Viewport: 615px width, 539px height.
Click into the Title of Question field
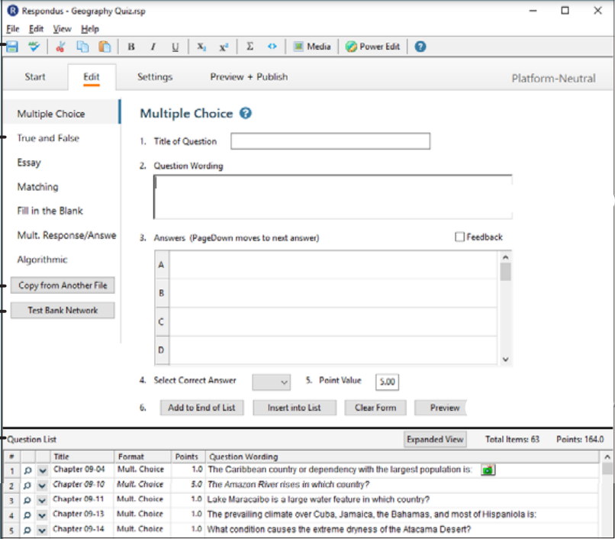(330, 141)
